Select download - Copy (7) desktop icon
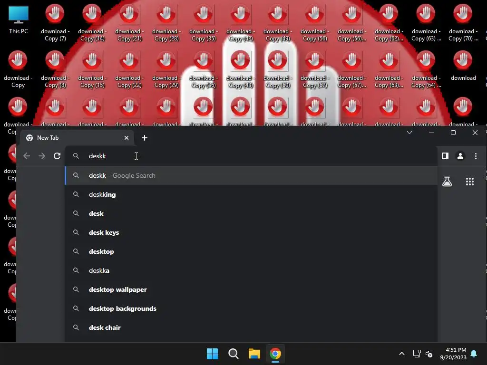This screenshot has height=365, width=487. (55, 23)
